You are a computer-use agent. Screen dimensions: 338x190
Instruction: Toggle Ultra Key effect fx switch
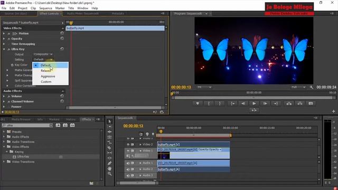click(9, 49)
